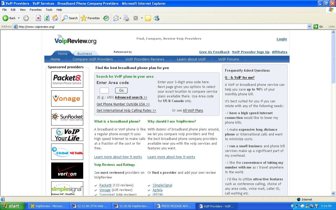Open the Packet8 sponsored provider logo

click(67, 80)
